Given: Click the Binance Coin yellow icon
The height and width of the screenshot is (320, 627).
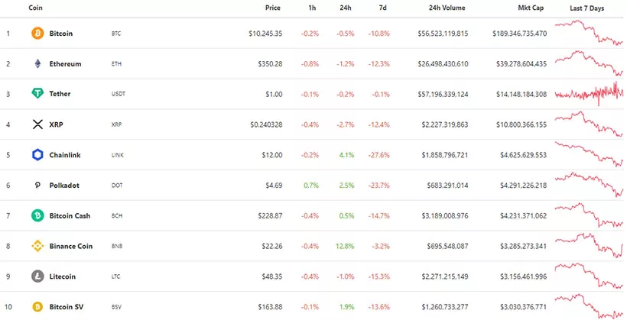Looking at the screenshot, I should (37, 246).
